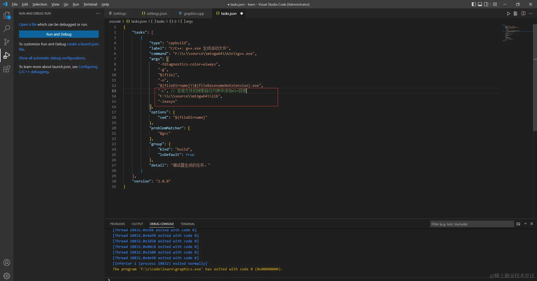537x281 pixels.
Task: Open the Search view
Action: 6,29
